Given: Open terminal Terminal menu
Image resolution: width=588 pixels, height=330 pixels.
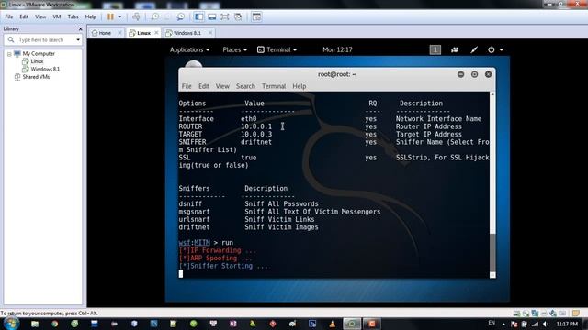Looking at the screenshot, I should pyautogui.click(x=274, y=86).
